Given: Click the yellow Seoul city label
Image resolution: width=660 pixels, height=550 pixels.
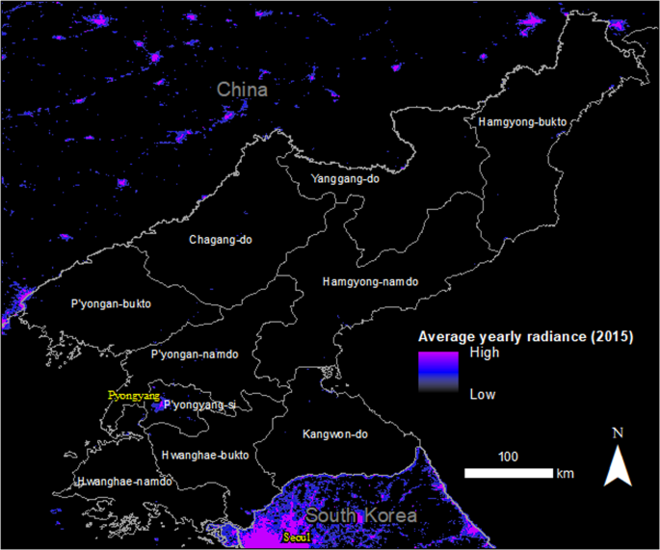Looking at the screenshot, I should click(x=297, y=537).
